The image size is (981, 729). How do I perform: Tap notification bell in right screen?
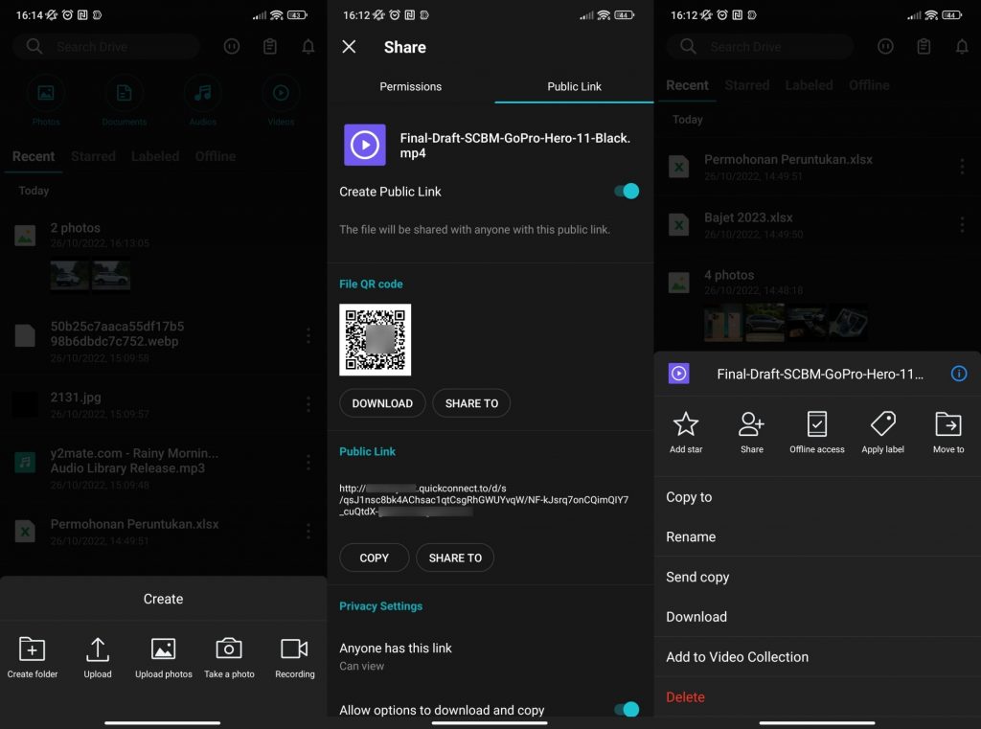pyautogui.click(x=962, y=47)
